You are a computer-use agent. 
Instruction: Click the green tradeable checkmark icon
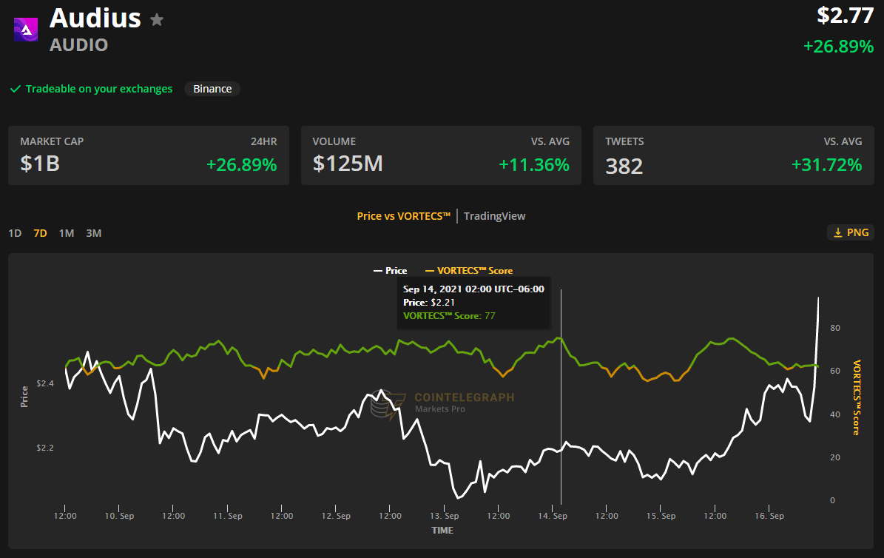(x=15, y=89)
